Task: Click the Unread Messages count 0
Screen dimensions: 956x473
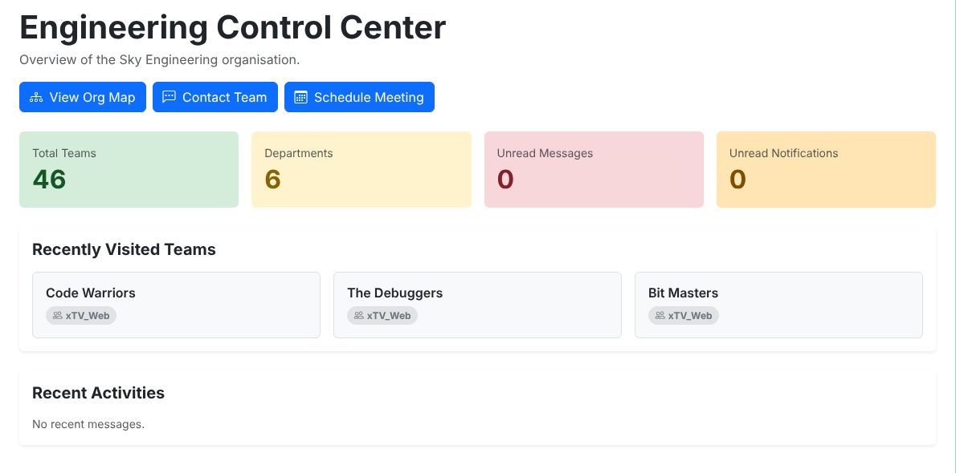Action: click(x=505, y=179)
